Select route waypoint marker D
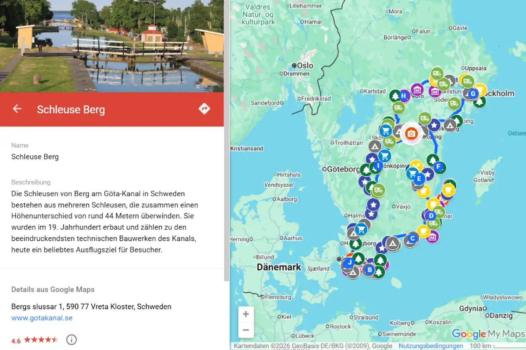Viewport: 526px width, 350px height. coord(431,215)
